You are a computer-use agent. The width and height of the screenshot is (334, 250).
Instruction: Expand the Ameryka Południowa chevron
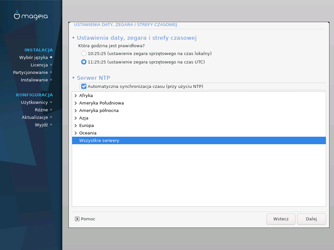coord(76,103)
